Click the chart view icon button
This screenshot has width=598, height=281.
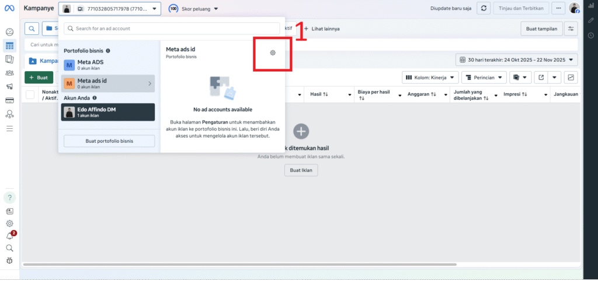[x=571, y=78]
